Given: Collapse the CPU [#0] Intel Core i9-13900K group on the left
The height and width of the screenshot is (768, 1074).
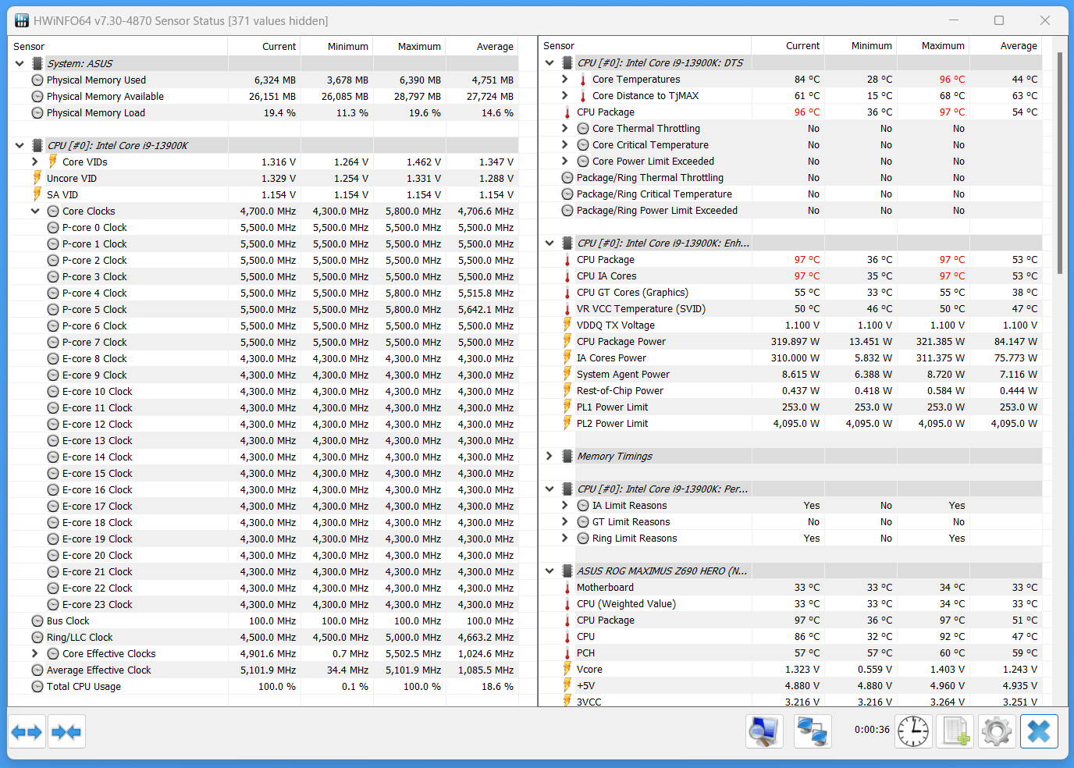Looking at the screenshot, I should click(x=20, y=145).
